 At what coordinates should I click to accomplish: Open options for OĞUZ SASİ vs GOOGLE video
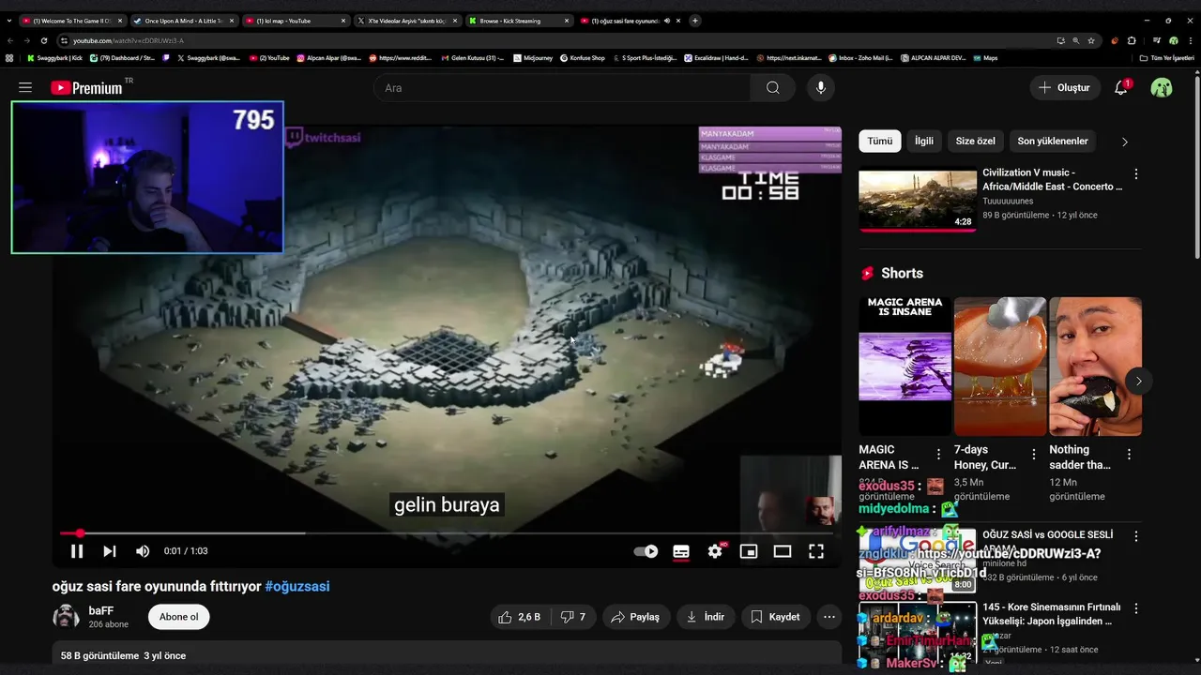point(1136,537)
